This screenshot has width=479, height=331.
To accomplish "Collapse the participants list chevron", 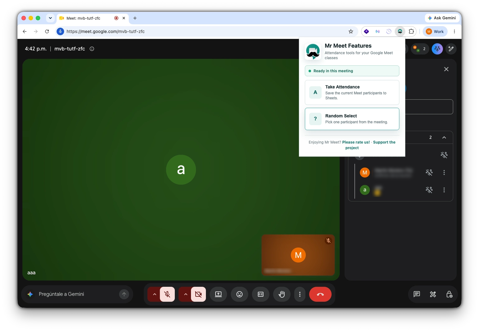I will click(x=444, y=137).
